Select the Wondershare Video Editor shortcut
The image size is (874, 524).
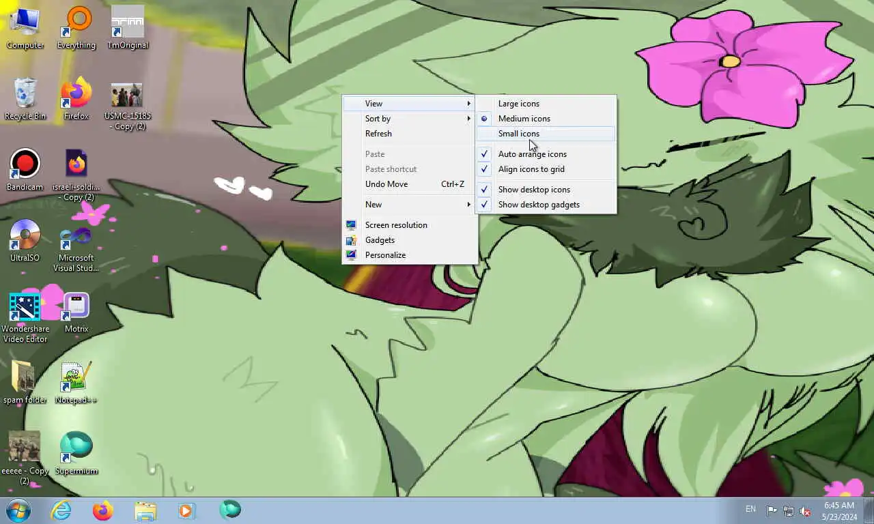tap(25, 317)
